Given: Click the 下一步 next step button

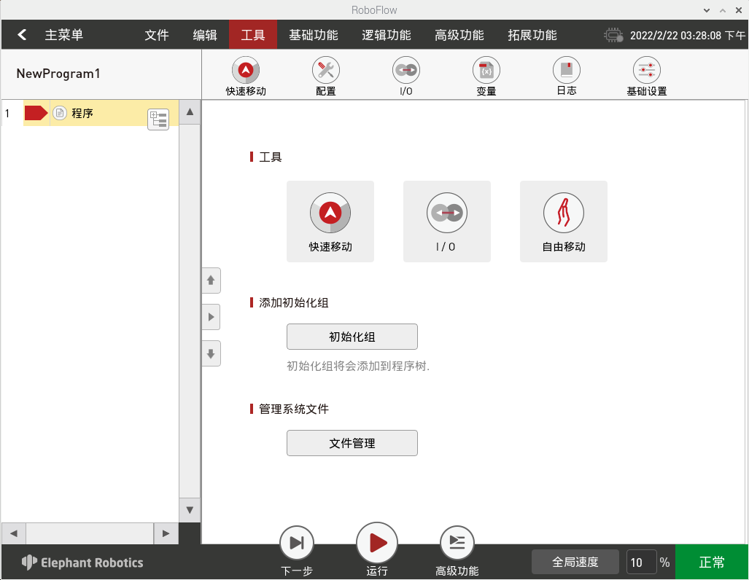Looking at the screenshot, I should tap(297, 543).
